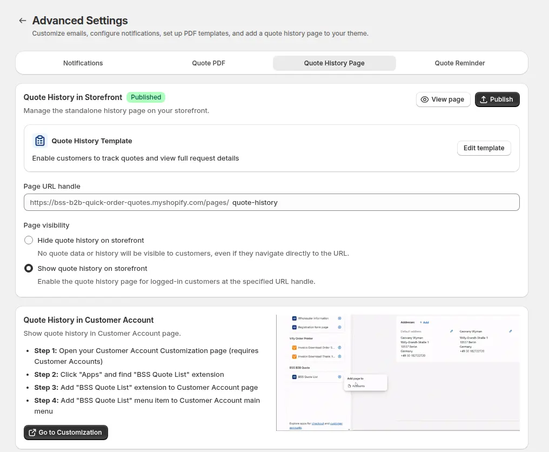This screenshot has width=549, height=452.
Task: Open the Customer Account preview screenshot
Action: [x=398, y=373]
